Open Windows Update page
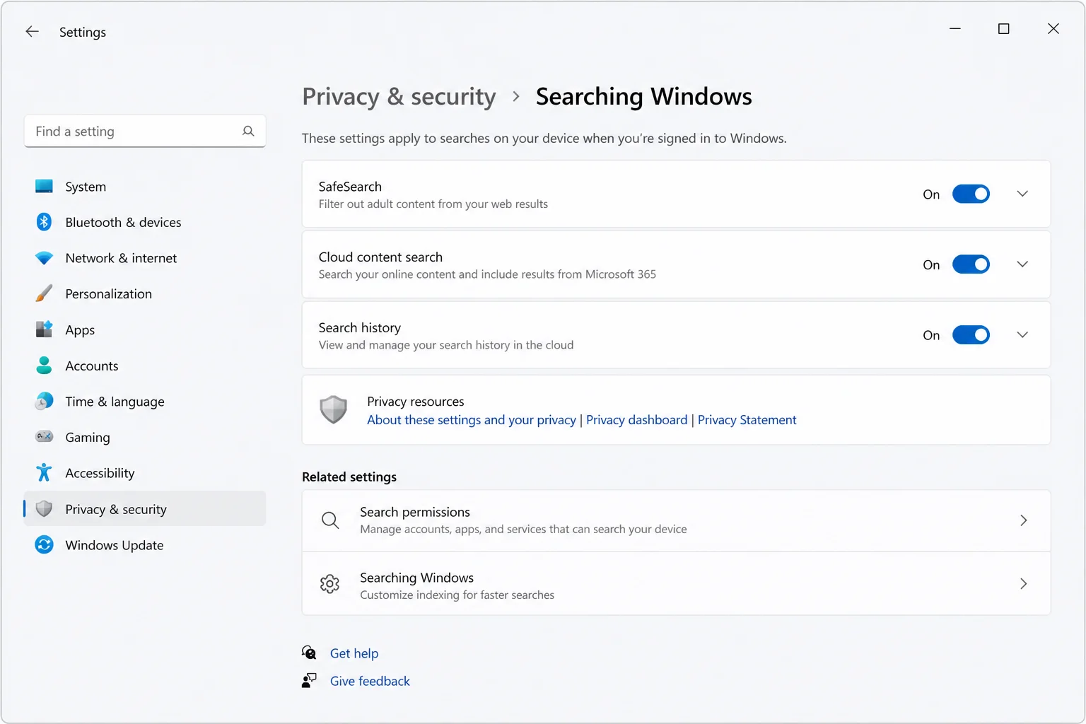Viewport: 1086px width, 724px height. point(145,545)
